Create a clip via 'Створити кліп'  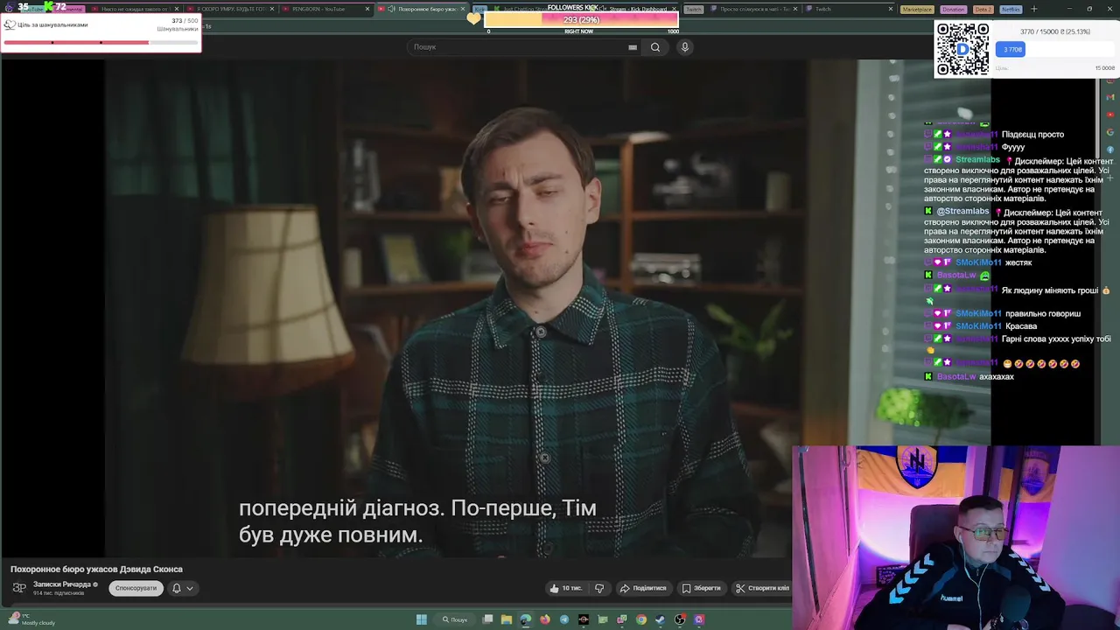coord(762,588)
